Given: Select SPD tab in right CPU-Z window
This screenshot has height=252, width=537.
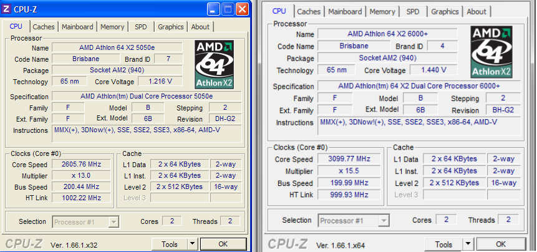Looking at the screenshot, I should click(x=413, y=12).
